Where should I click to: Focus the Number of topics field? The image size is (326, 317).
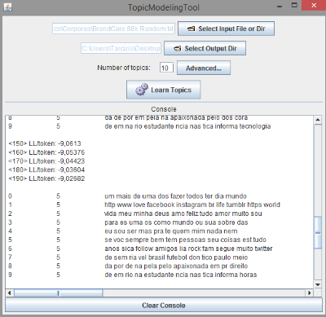166,68
